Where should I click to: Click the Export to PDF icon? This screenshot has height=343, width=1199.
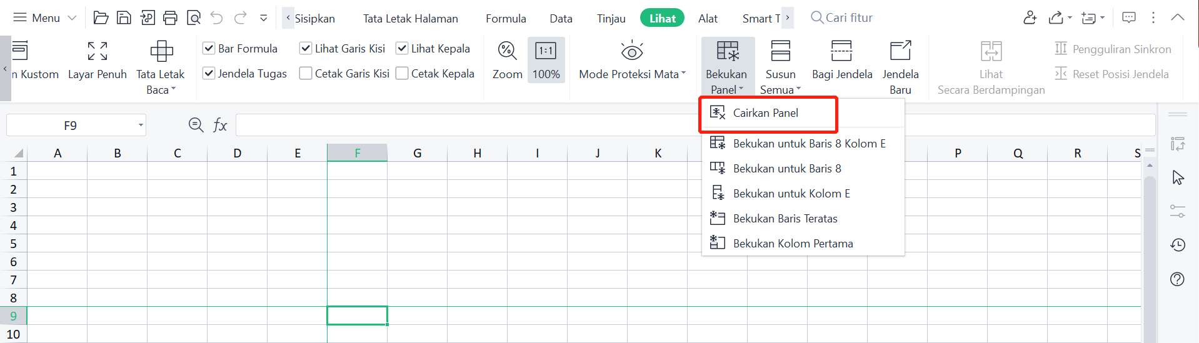coord(148,17)
